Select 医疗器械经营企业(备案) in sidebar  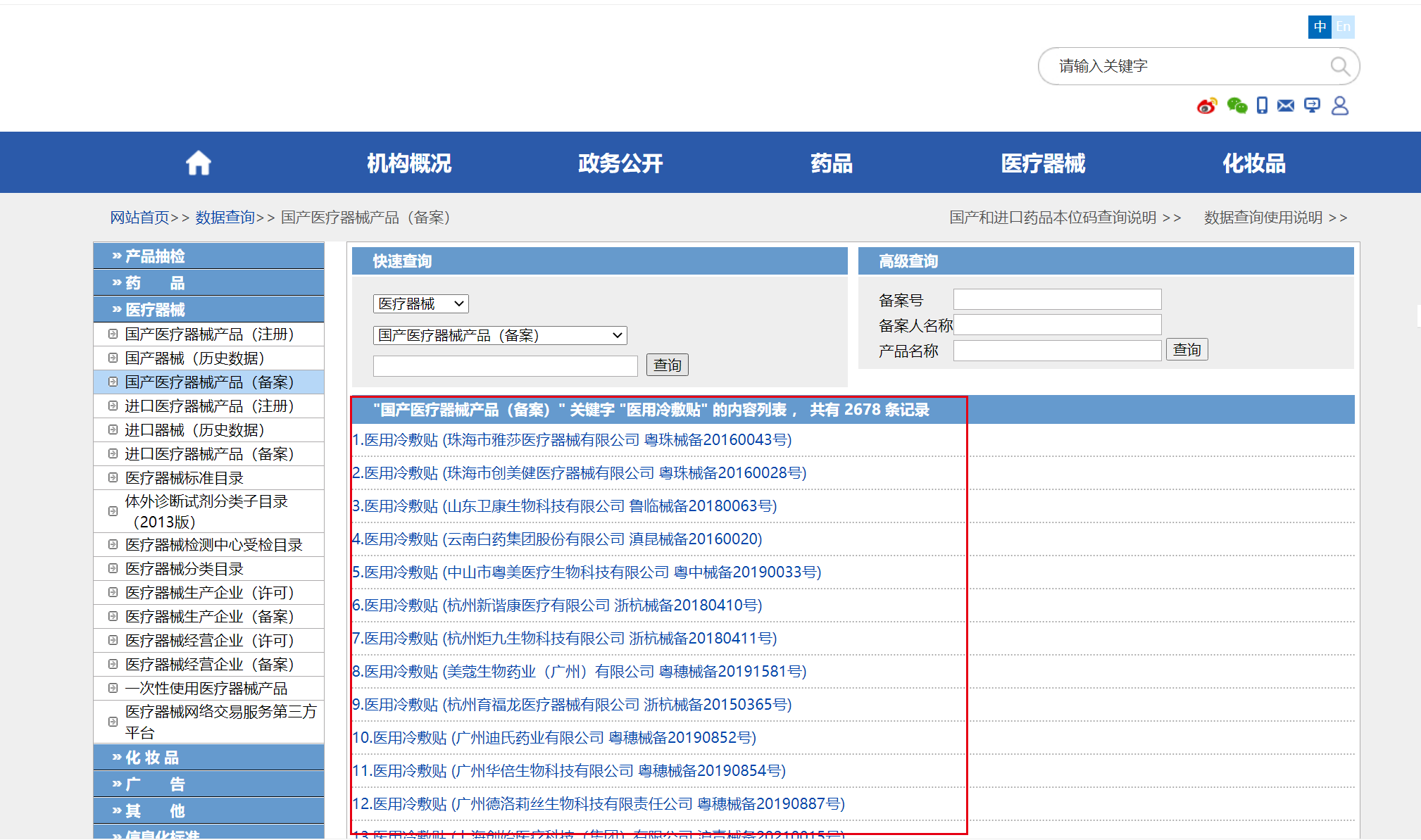click(x=209, y=665)
